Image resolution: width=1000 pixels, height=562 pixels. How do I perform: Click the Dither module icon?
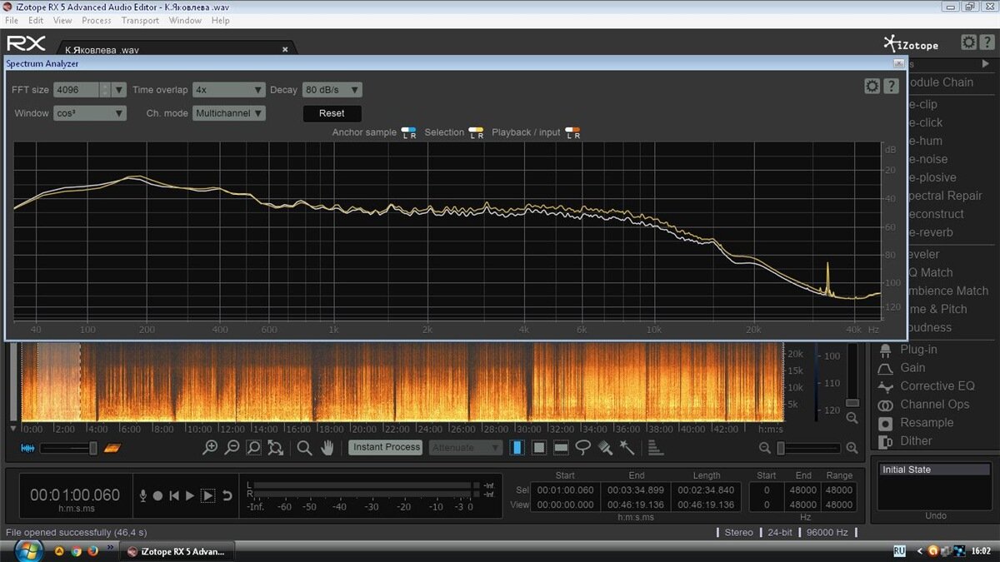885,441
